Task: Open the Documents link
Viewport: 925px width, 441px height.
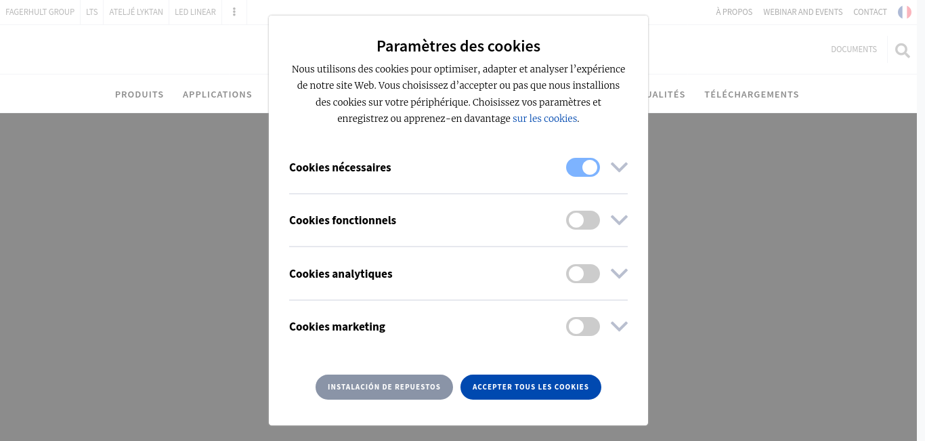Action: [x=854, y=49]
